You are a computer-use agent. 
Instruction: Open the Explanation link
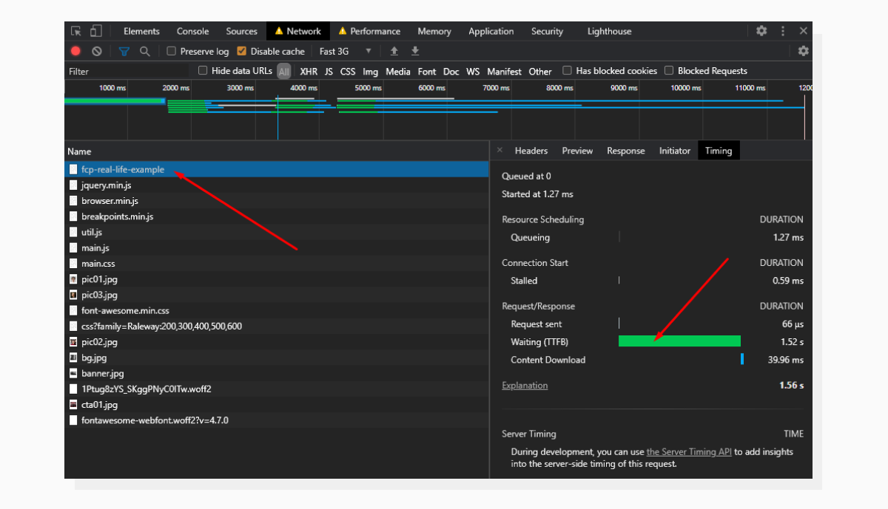(525, 385)
